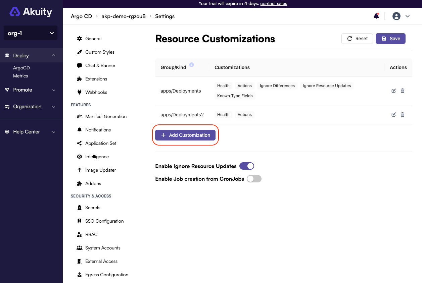Navigate to Metrics under Deploy

[20, 76]
